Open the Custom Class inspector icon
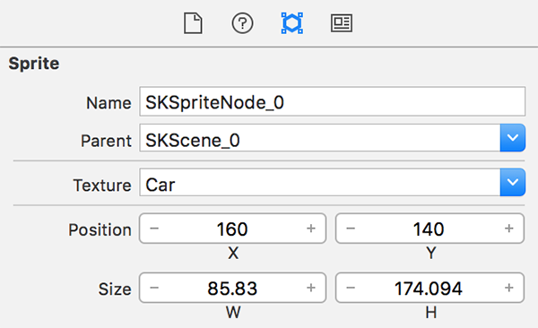This screenshot has height=328, width=538. click(x=342, y=23)
